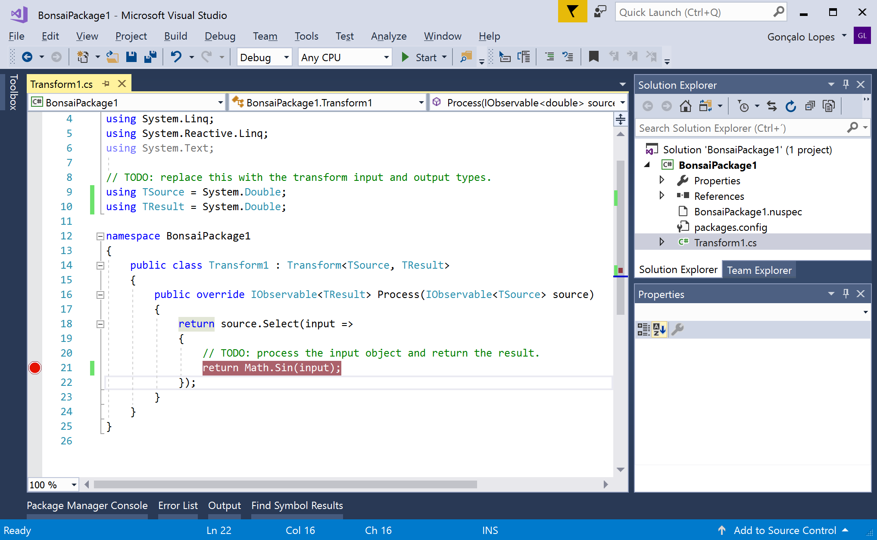
Task: Switch to the Team Explorer tab
Action: [x=759, y=270]
